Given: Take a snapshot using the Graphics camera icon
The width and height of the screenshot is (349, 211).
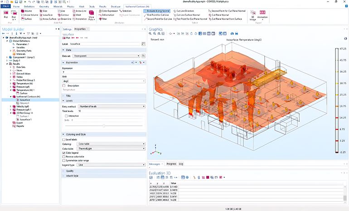Looking at the screenshot, I should point(232,34).
